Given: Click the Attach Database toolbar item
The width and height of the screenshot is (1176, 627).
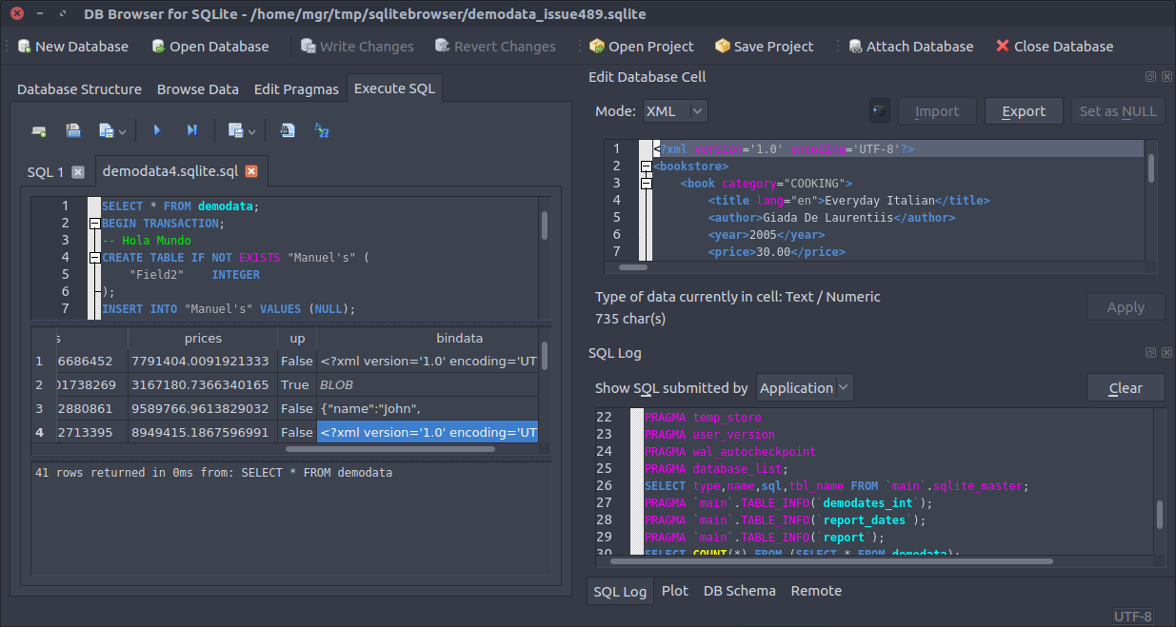Looking at the screenshot, I should 909,46.
